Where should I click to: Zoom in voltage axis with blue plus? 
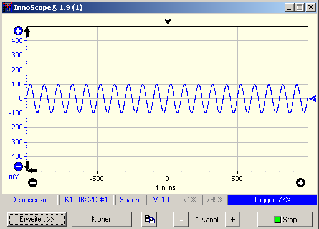tap(18, 31)
